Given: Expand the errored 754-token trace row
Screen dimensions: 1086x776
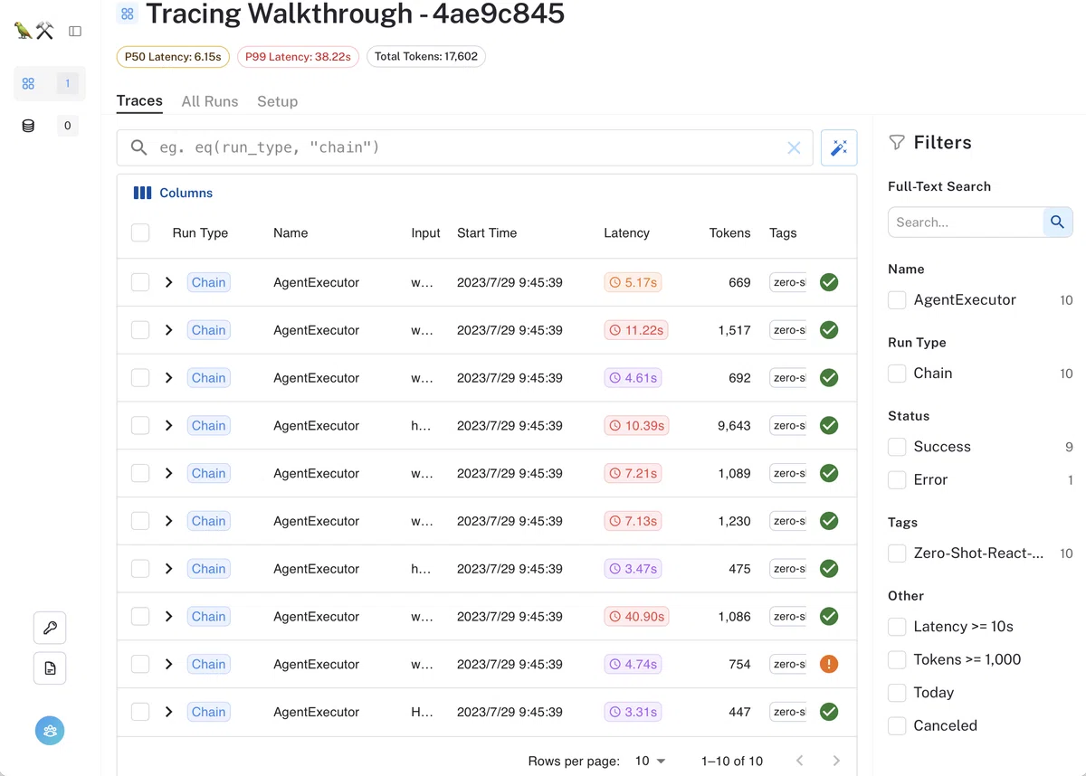Looking at the screenshot, I should [168, 664].
